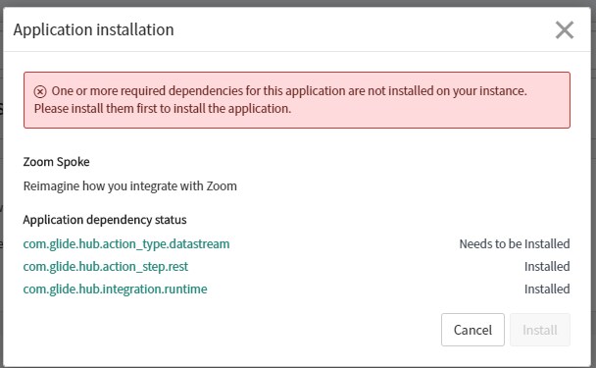Click Installed status beside action_step.rest
Image resolution: width=596 pixels, height=368 pixels.
coord(547,266)
